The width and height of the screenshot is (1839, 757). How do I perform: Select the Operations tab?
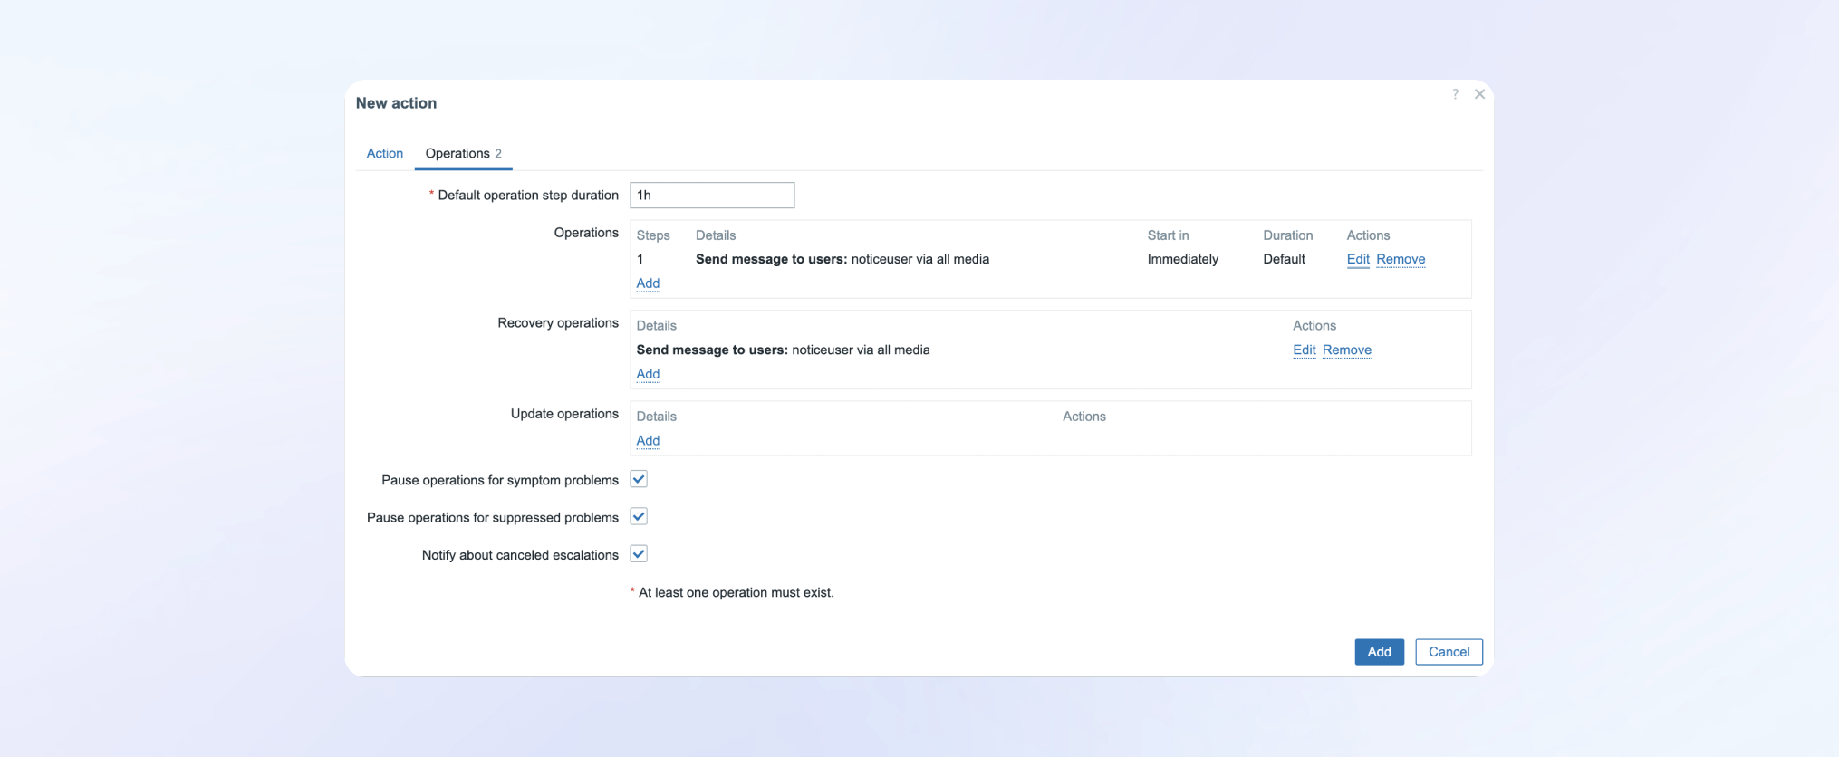pyautogui.click(x=462, y=153)
